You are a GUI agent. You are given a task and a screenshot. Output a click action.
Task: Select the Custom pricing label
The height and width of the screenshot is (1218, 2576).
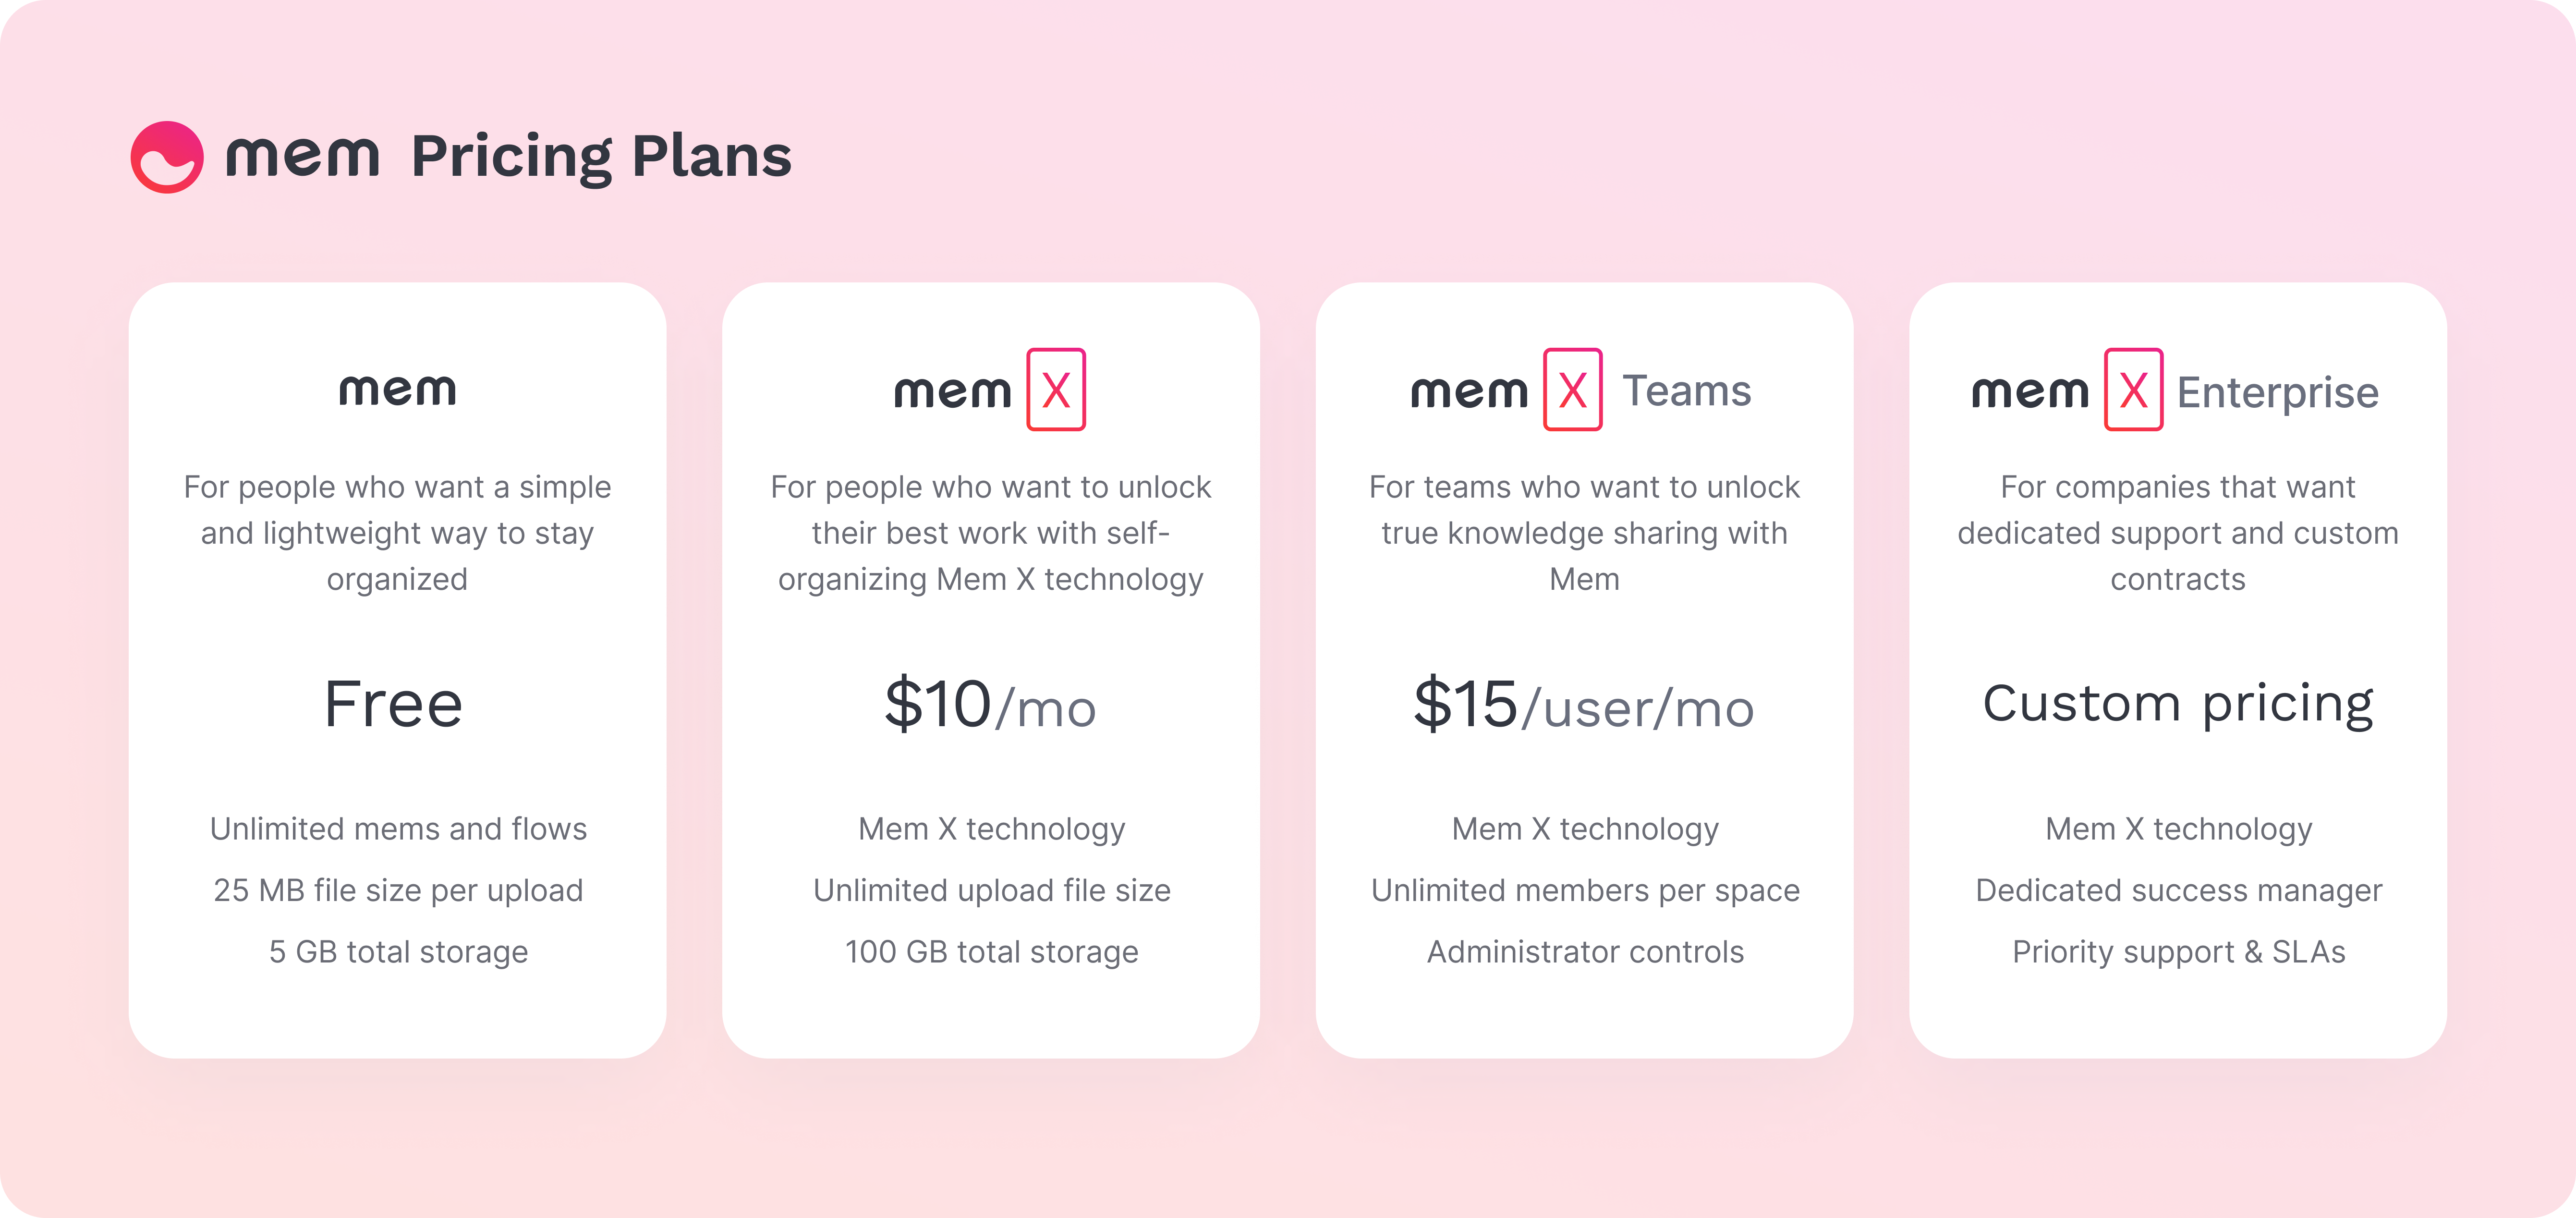[x=2178, y=704]
